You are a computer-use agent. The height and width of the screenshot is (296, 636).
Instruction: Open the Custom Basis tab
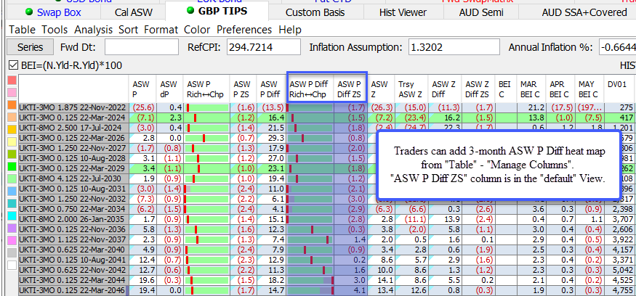coord(315,12)
